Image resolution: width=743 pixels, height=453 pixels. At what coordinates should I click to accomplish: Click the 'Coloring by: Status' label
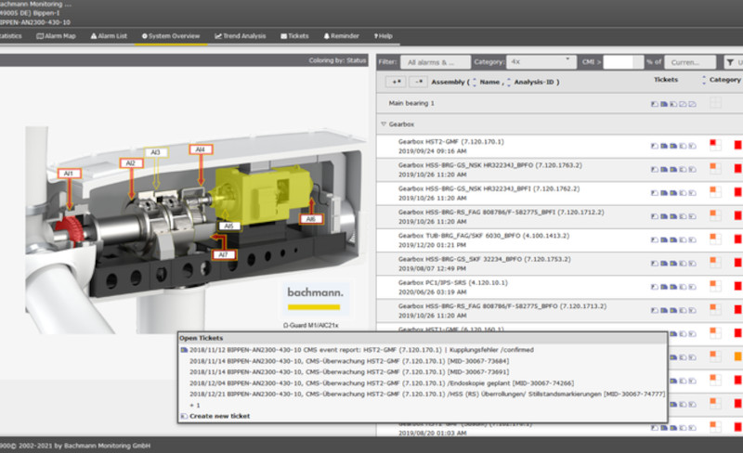[337, 60]
